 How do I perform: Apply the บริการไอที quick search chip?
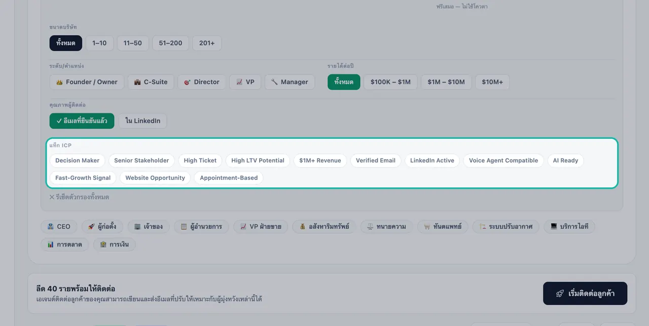[569, 226]
